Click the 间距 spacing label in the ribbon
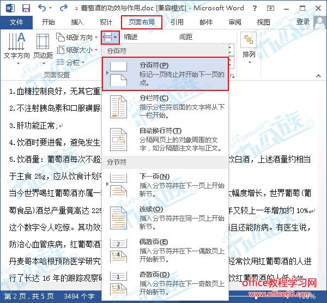The image size is (327, 303). [x=186, y=37]
